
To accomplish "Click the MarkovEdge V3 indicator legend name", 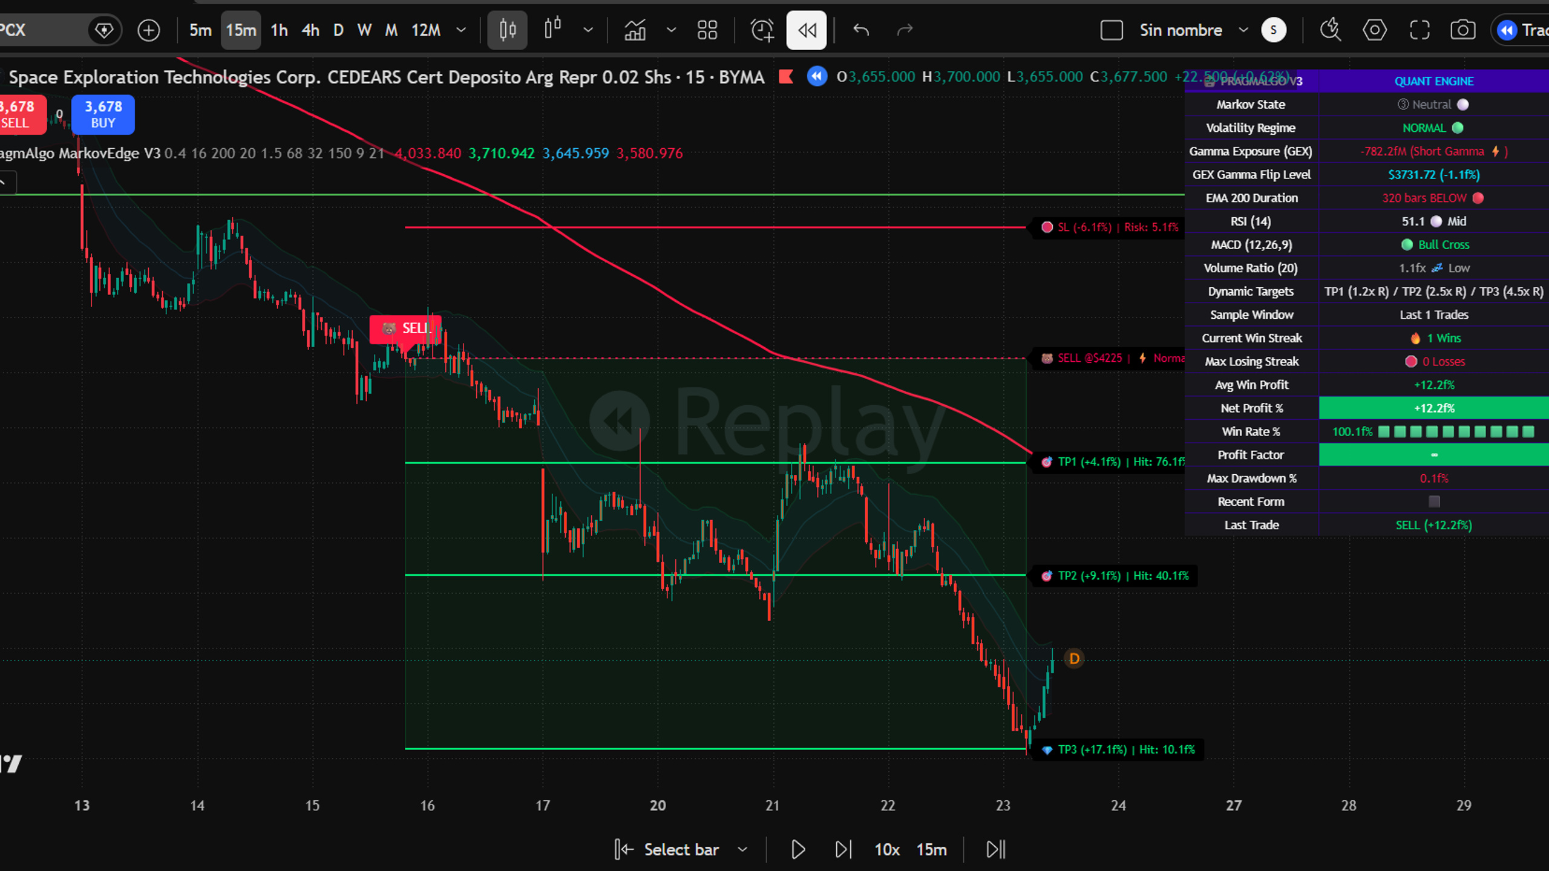I will [80, 153].
